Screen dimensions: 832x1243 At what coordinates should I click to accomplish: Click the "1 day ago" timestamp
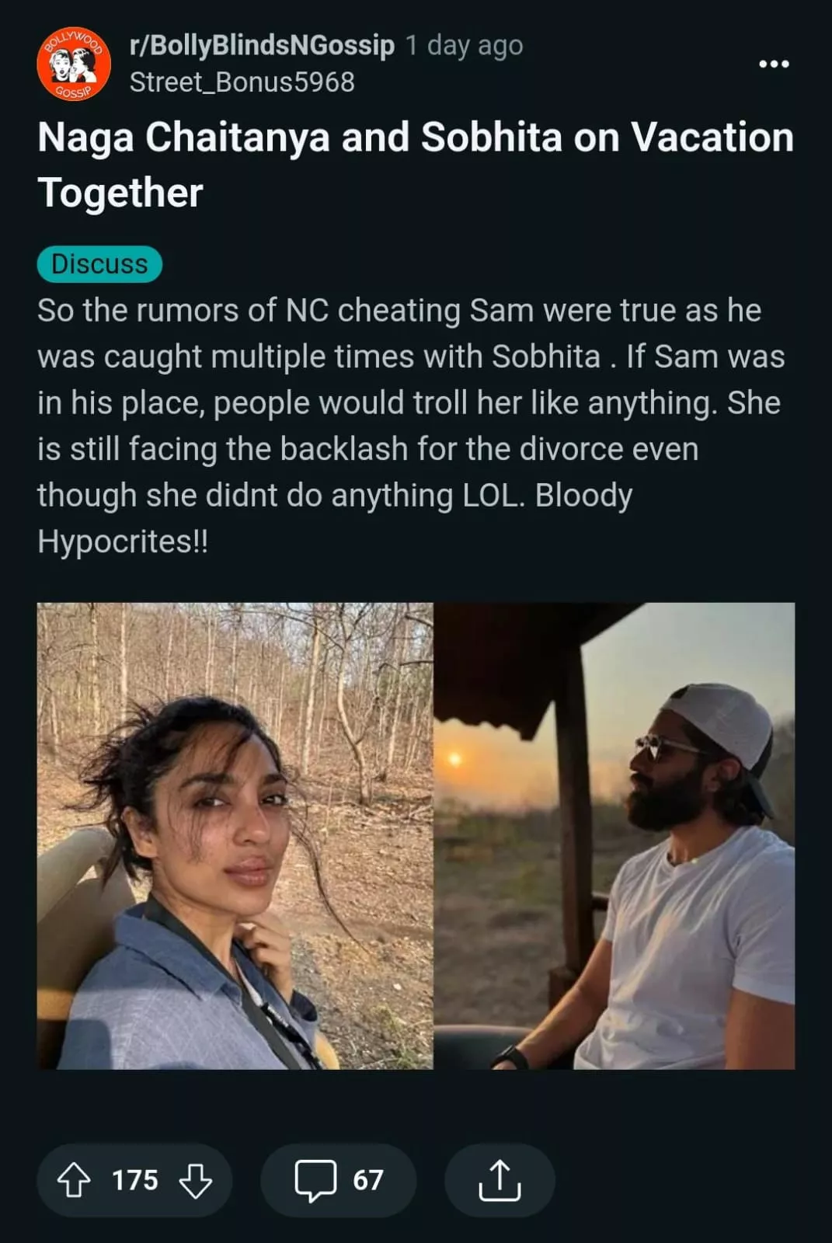point(464,45)
